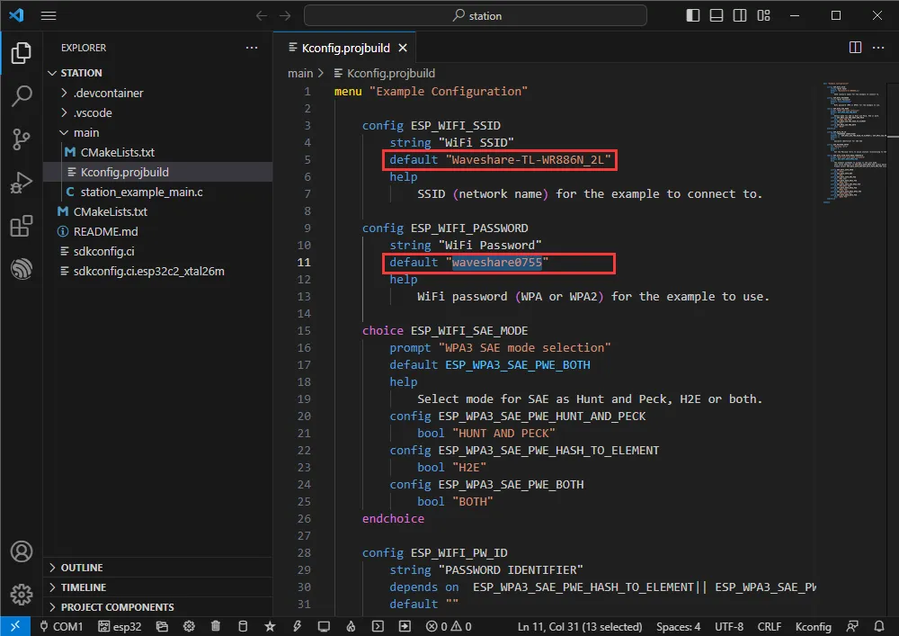Open the ESP-IDF serial monitor icon
899x636 pixels.
click(324, 626)
